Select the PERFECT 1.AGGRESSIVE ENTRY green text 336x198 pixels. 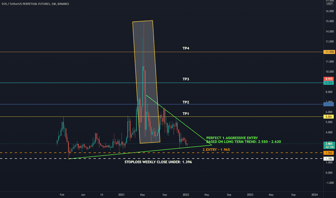point(232,138)
